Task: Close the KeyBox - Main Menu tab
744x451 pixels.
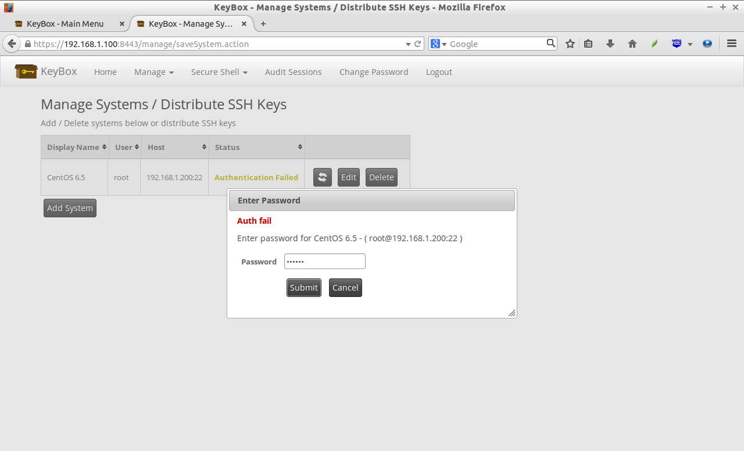Action: (121, 24)
